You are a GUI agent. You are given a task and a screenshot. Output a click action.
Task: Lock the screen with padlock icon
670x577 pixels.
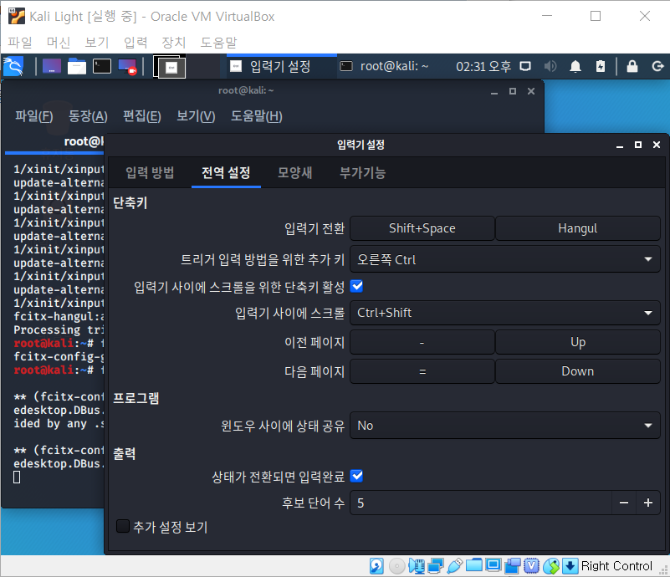coord(632,66)
